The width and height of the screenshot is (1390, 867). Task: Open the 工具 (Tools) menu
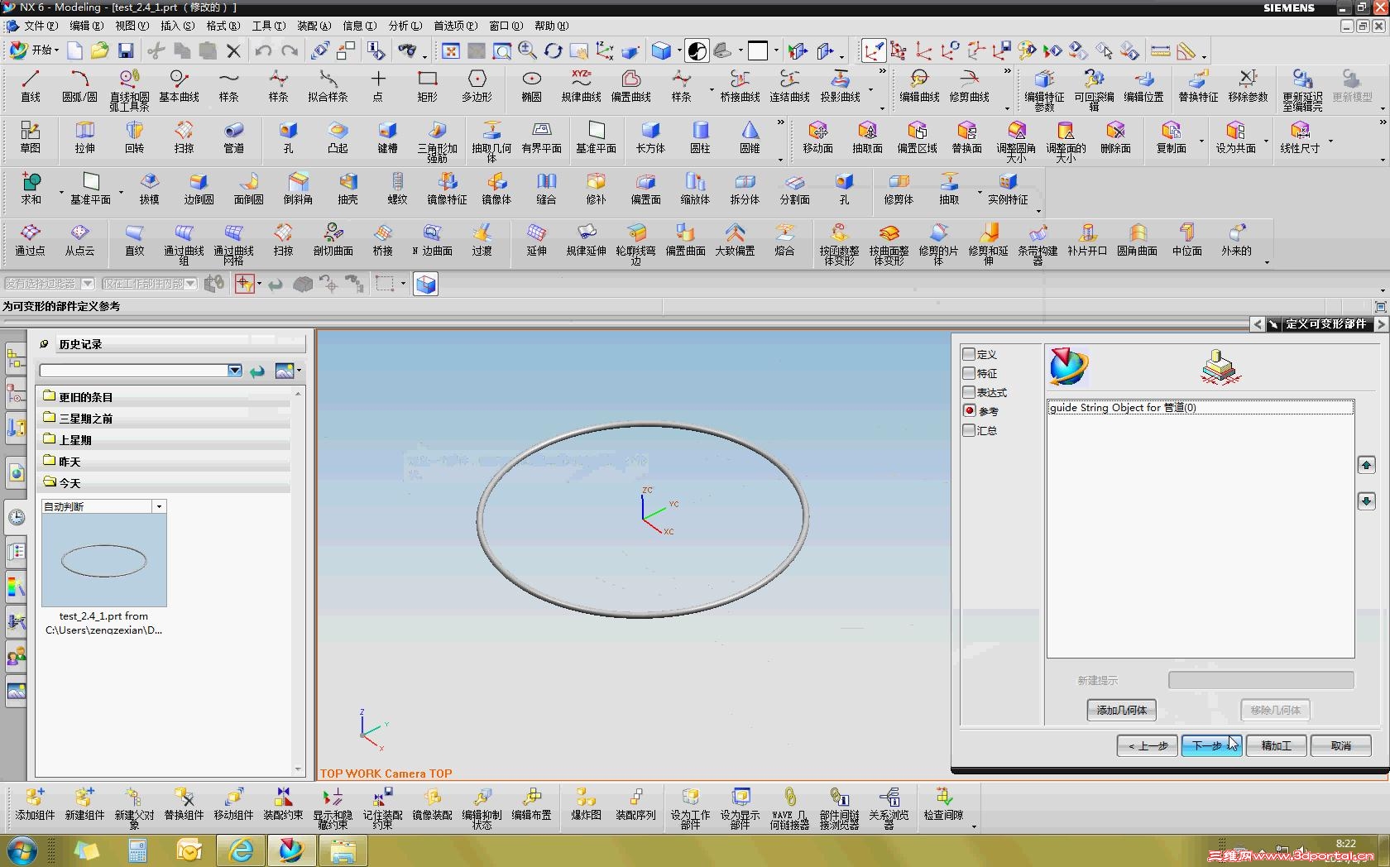[268, 26]
